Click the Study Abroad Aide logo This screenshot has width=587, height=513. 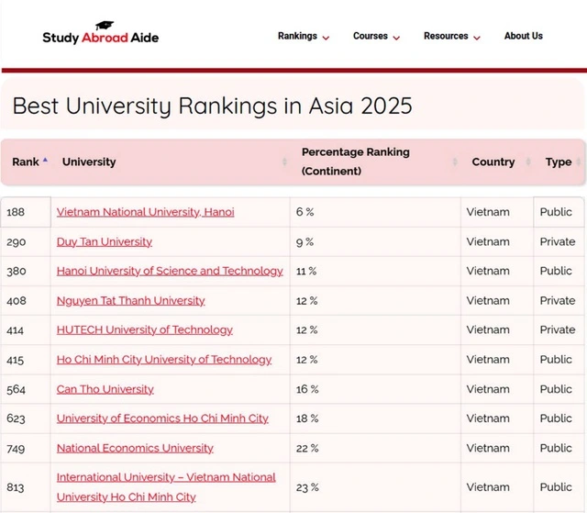[x=100, y=33]
